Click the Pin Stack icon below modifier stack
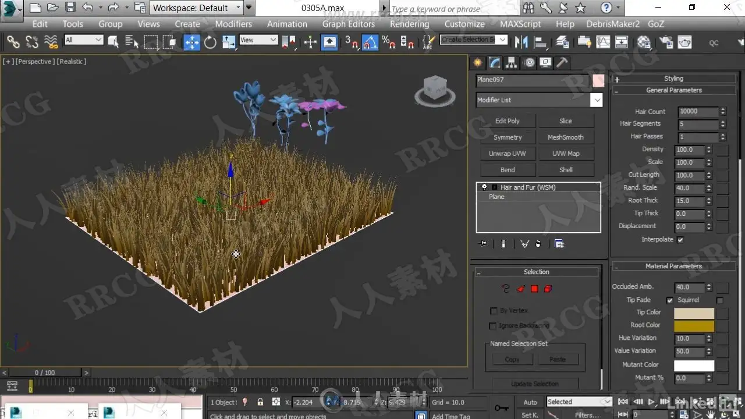745x419 pixels. tap(483, 244)
